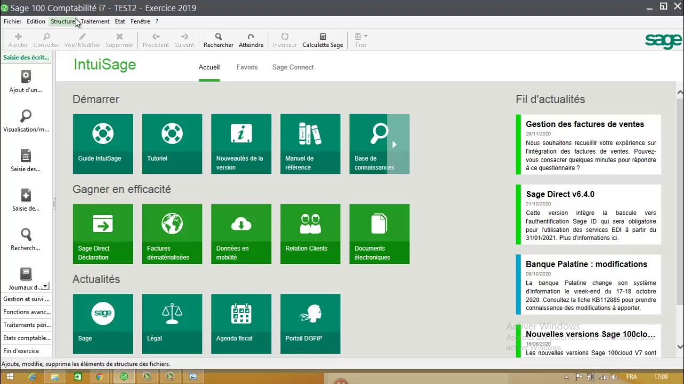Click the Consulter toolbar button
This screenshot has width=684, height=384.
click(46, 40)
